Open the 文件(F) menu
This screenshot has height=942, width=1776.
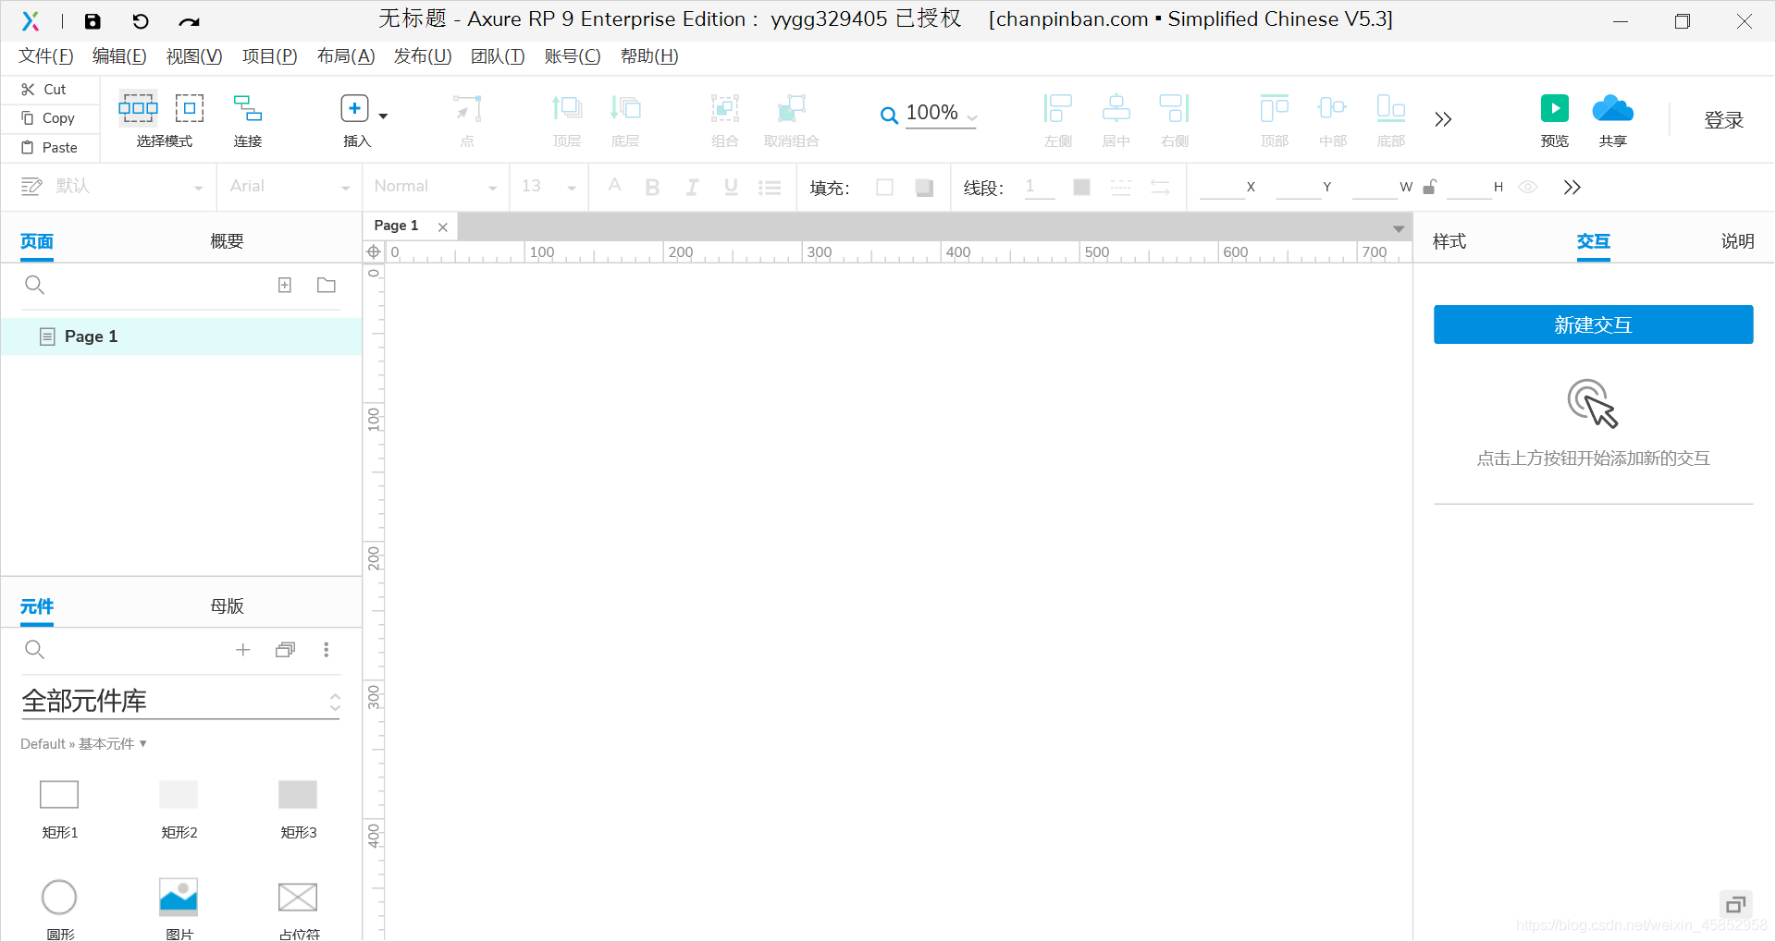[x=46, y=56]
